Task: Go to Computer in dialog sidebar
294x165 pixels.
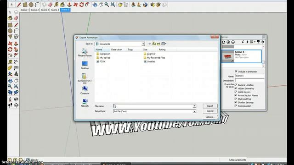Action: pyautogui.click(x=85, y=90)
